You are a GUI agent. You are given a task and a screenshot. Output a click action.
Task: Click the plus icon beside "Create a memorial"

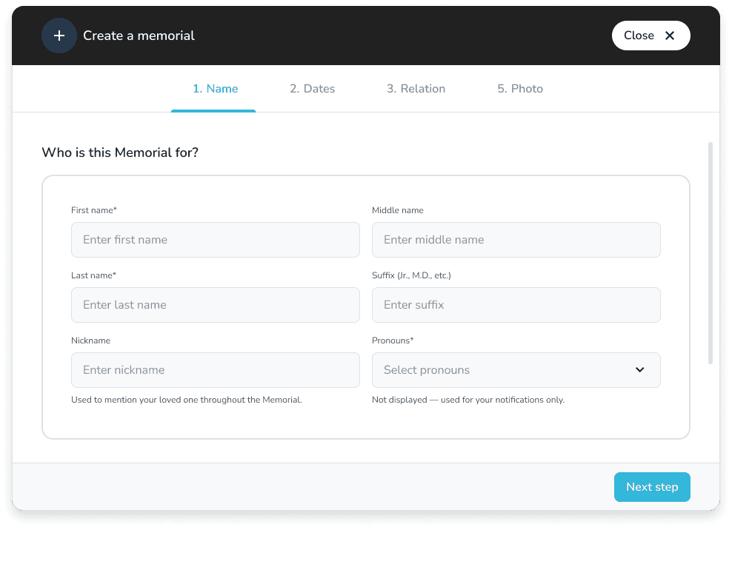[x=59, y=35]
